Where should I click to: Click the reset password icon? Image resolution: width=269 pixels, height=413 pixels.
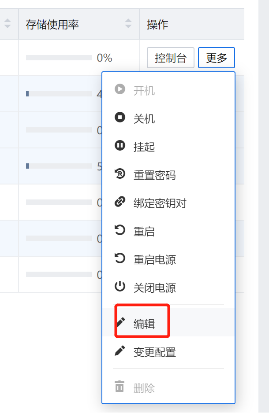[120, 174]
